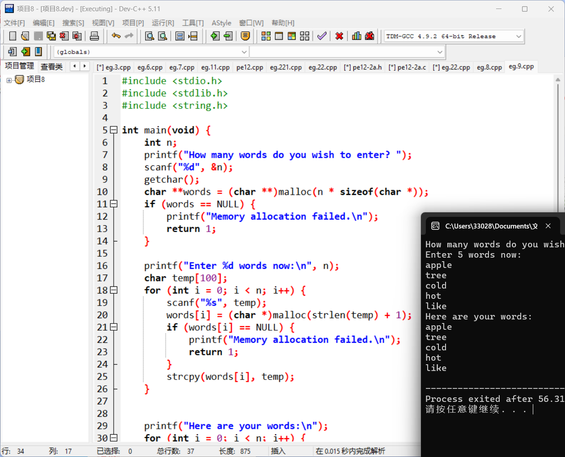Collapse the for loop fold at line 18

point(114,290)
